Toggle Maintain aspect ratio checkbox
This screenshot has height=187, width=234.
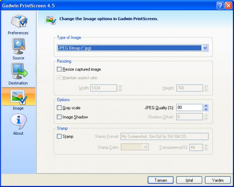tap(59, 78)
